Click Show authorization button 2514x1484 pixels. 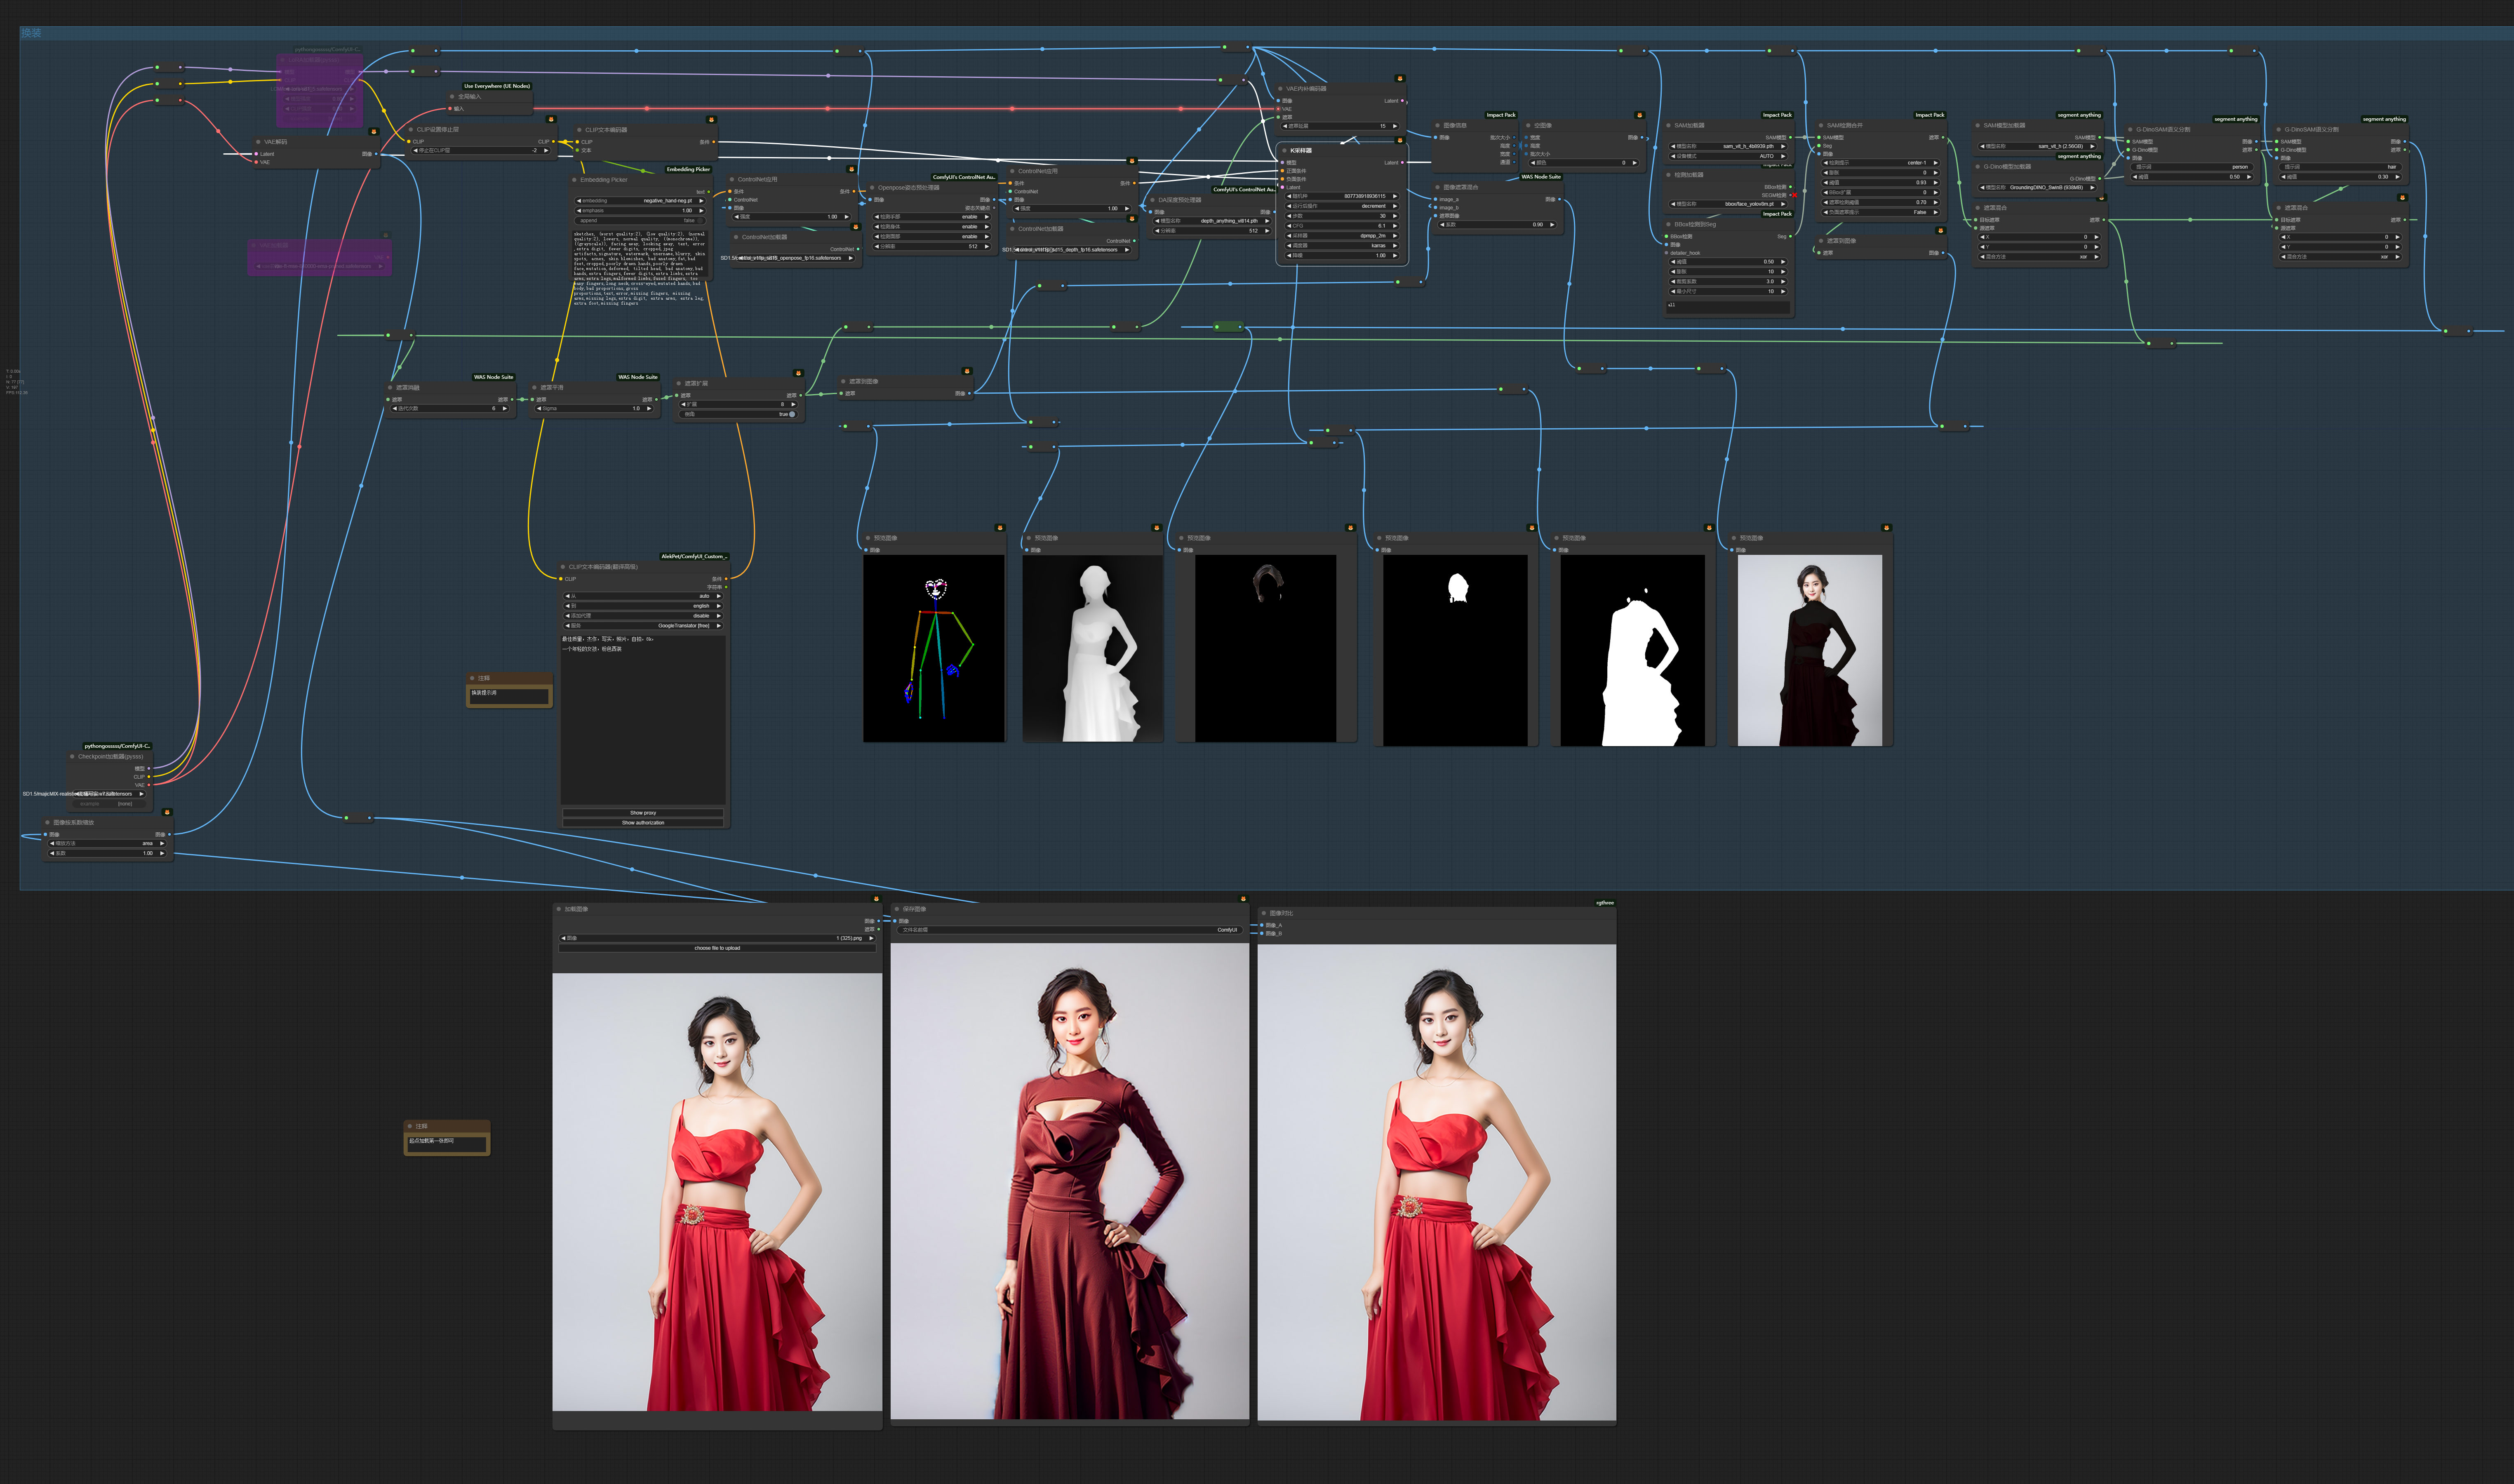[643, 823]
